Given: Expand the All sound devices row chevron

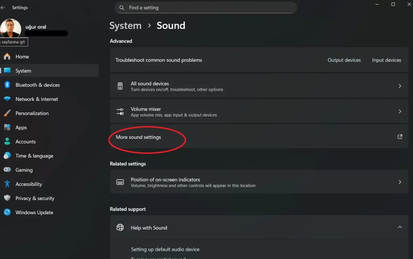Looking at the screenshot, I should tap(400, 86).
